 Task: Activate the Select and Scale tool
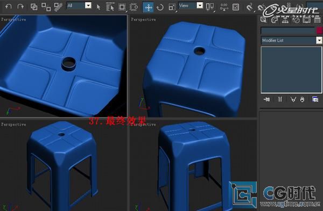pyautogui.click(x=172, y=8)
